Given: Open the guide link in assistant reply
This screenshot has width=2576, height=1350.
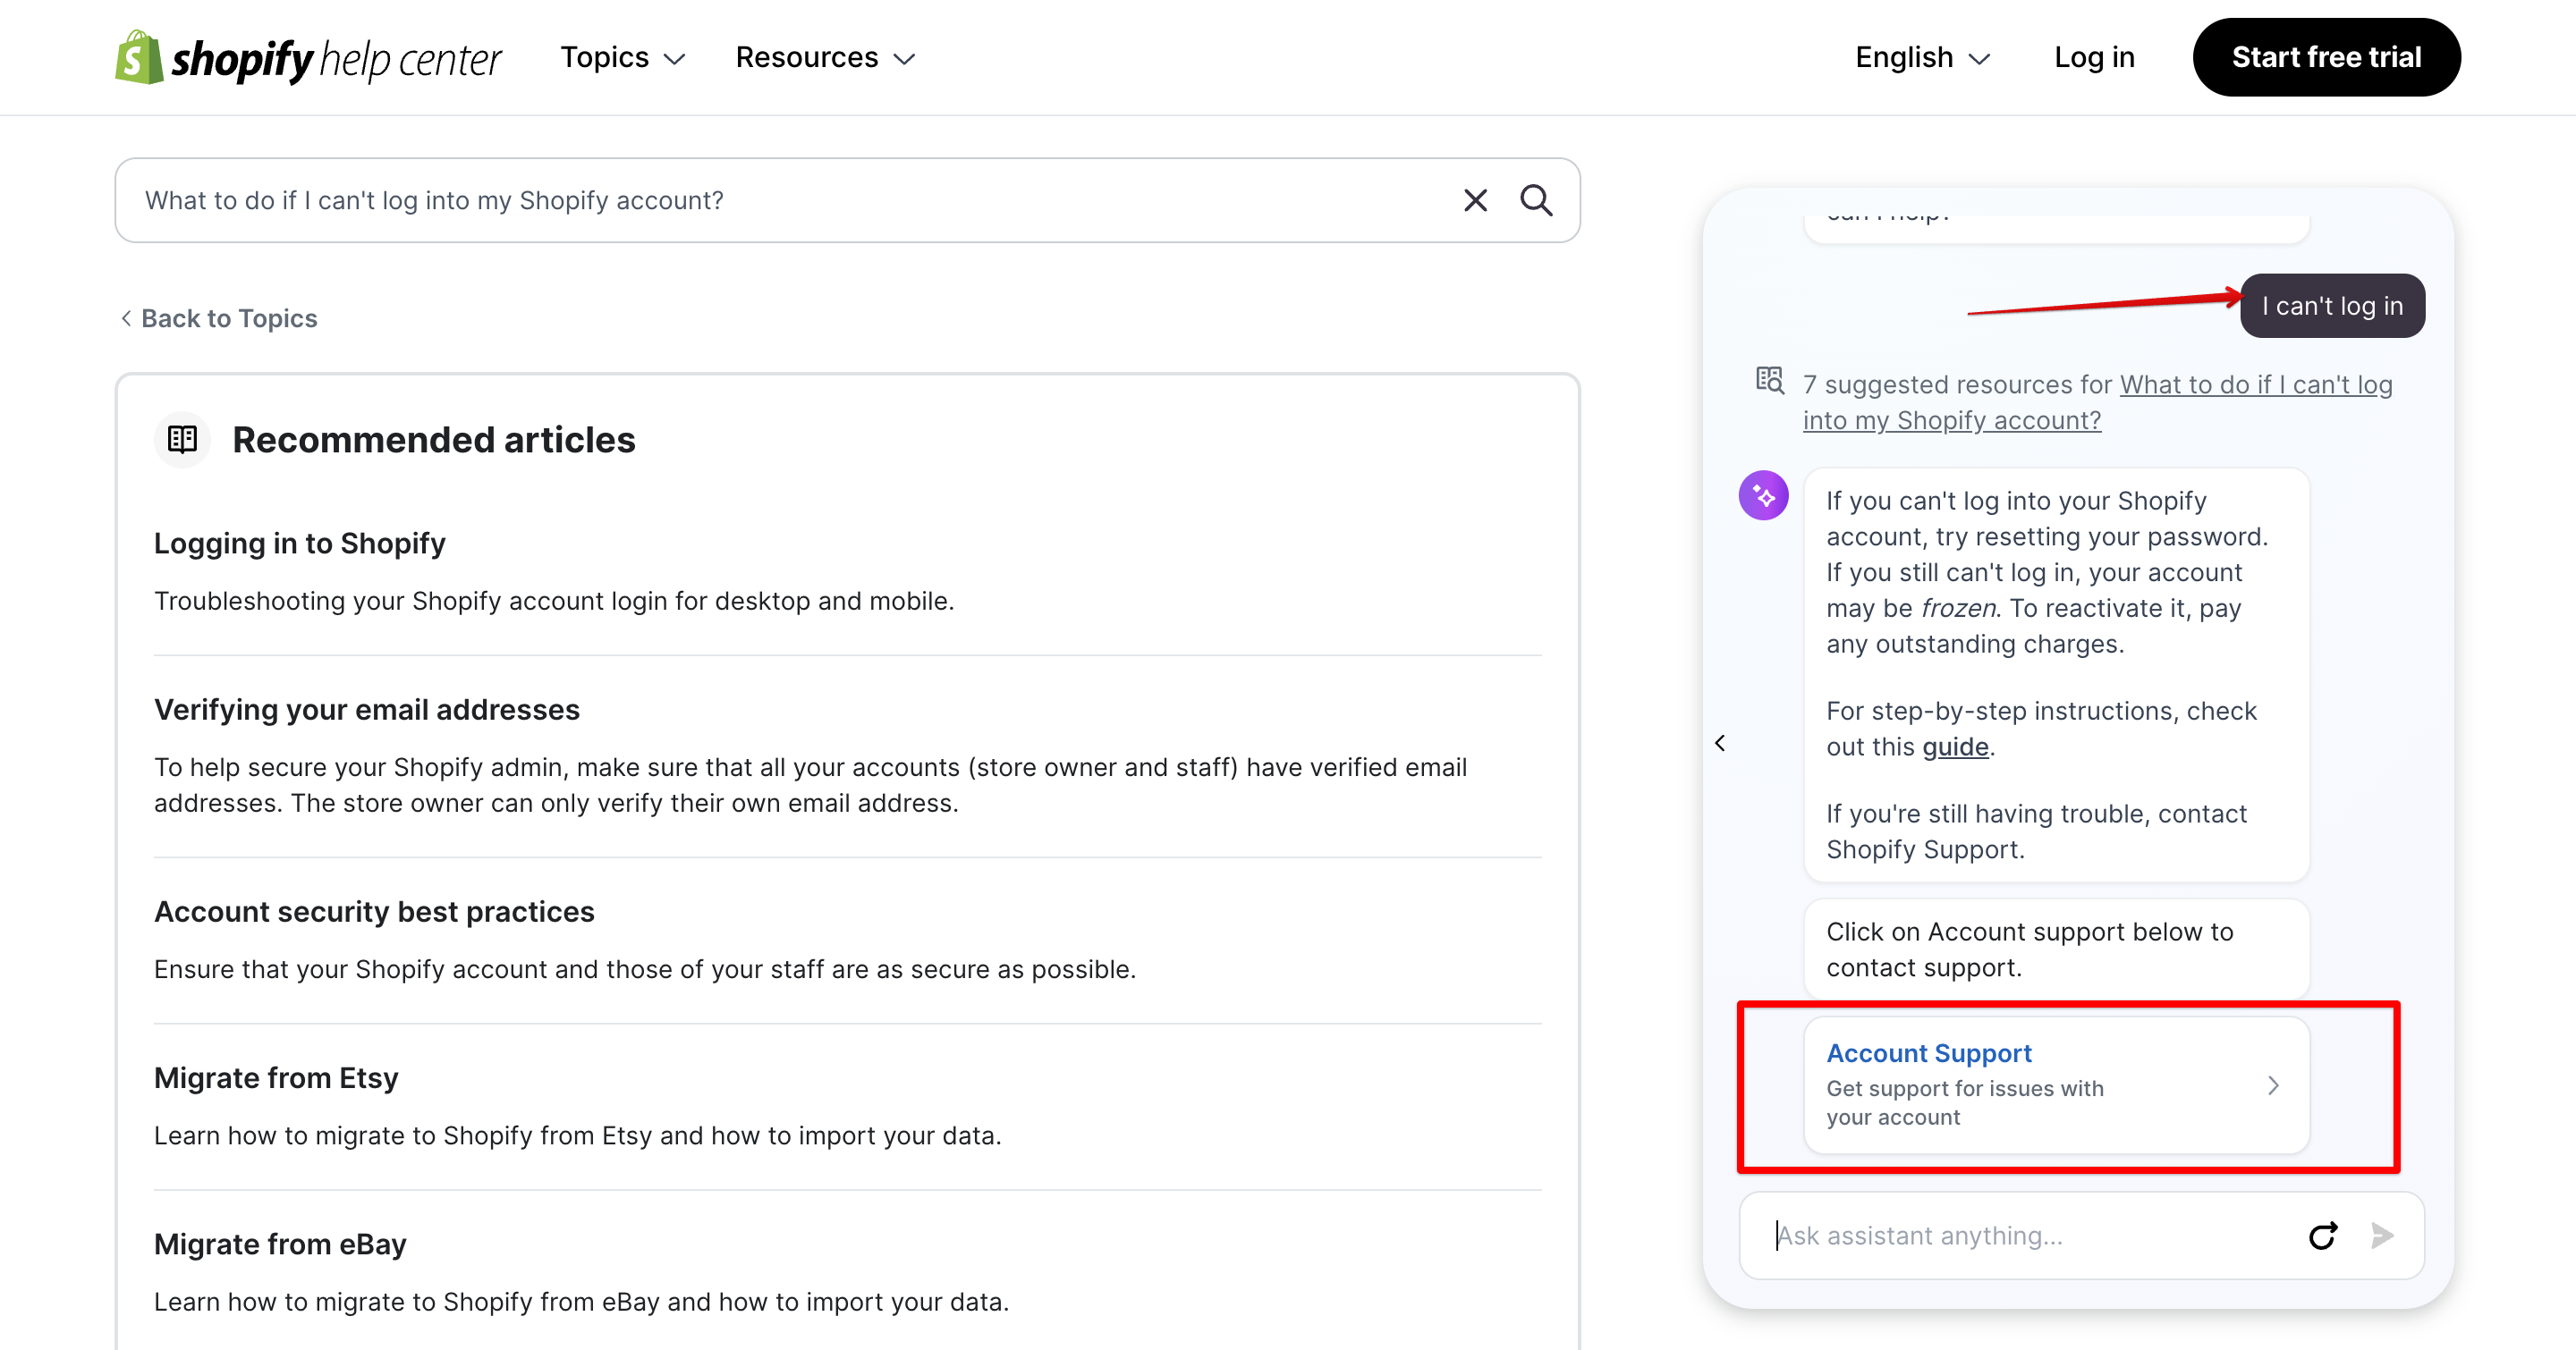Looking at the screenshot, I should point(1955,747).
